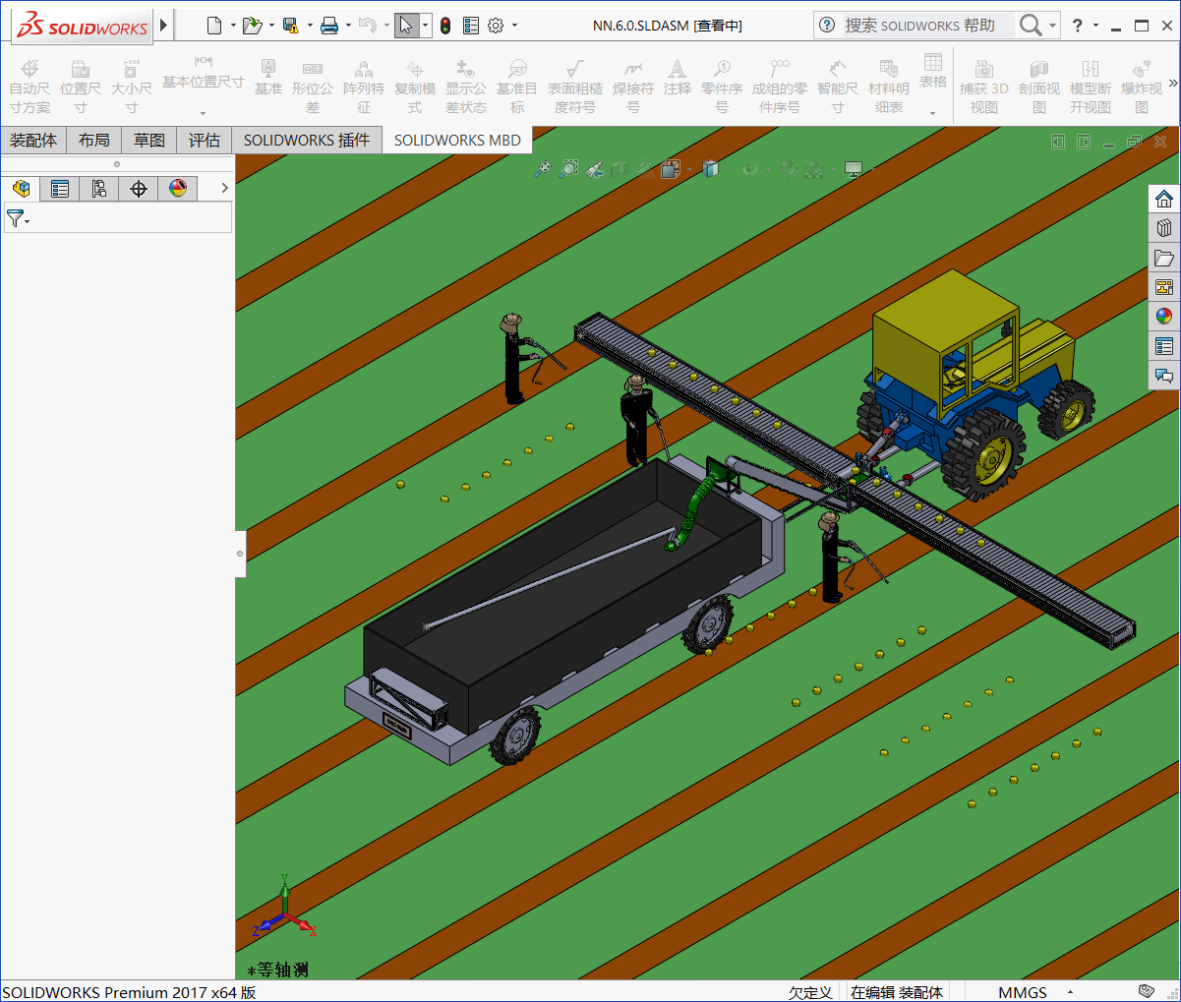
Task: Switch to the SOLIDWORKS 插件 tab
Action: (x=307, y=141)
